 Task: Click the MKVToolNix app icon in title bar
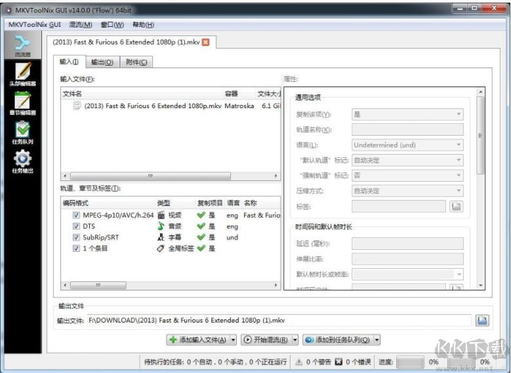click(x=9, y=10)
